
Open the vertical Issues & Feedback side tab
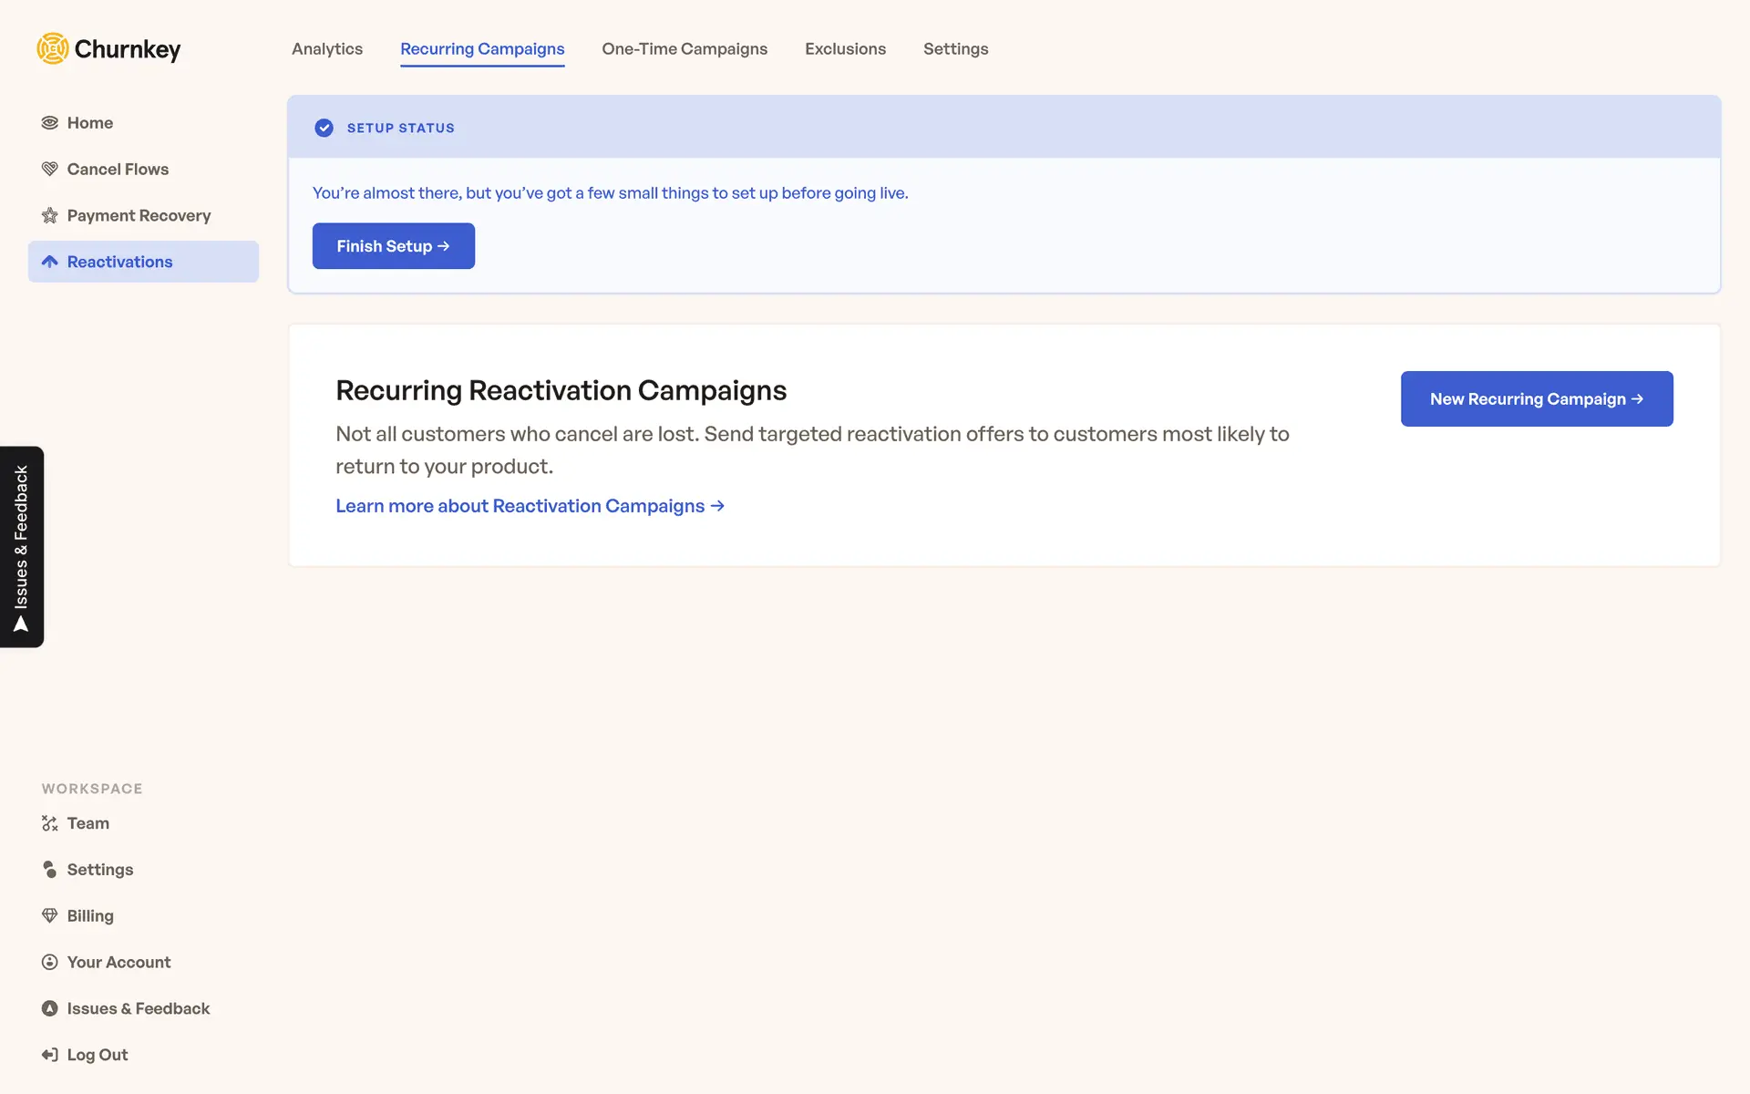pyautogui.click(x=22, y=547)
